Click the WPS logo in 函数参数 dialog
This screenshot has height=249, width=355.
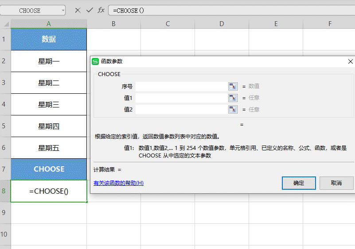tap(95, 61)
